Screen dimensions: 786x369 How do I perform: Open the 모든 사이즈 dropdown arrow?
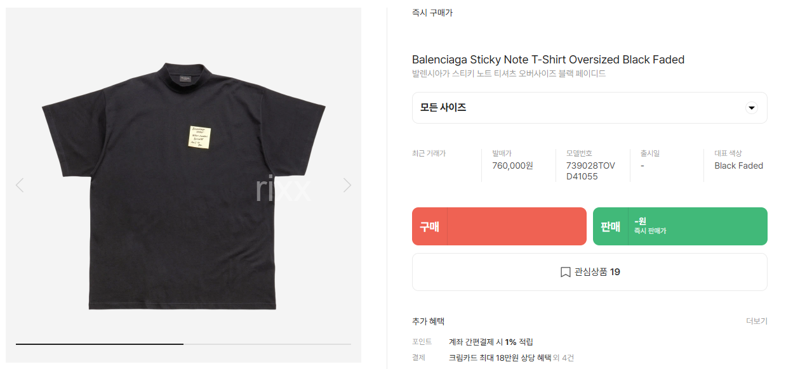coord(752,108)
